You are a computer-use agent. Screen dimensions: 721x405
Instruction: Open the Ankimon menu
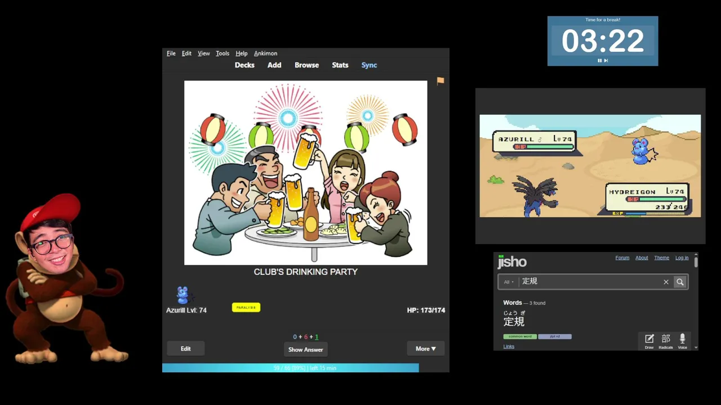[265, 53]
